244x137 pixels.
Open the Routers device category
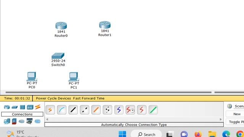point(7,107)
